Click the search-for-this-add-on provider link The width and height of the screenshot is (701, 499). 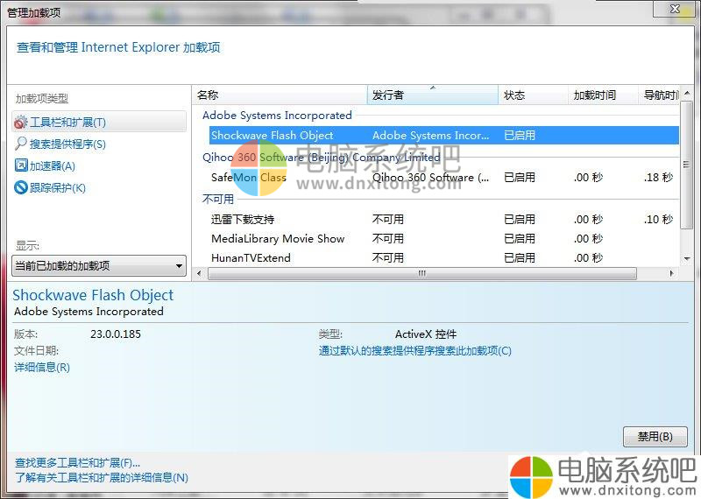(x=414, y=351)
